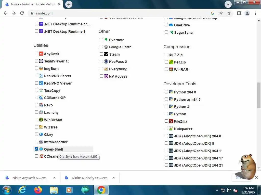The image size is (261, 195).
Task: Click the share page icon
Action: tap(221, 13)
